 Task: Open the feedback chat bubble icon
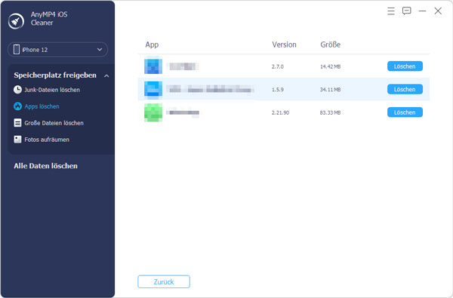point(406,11)
